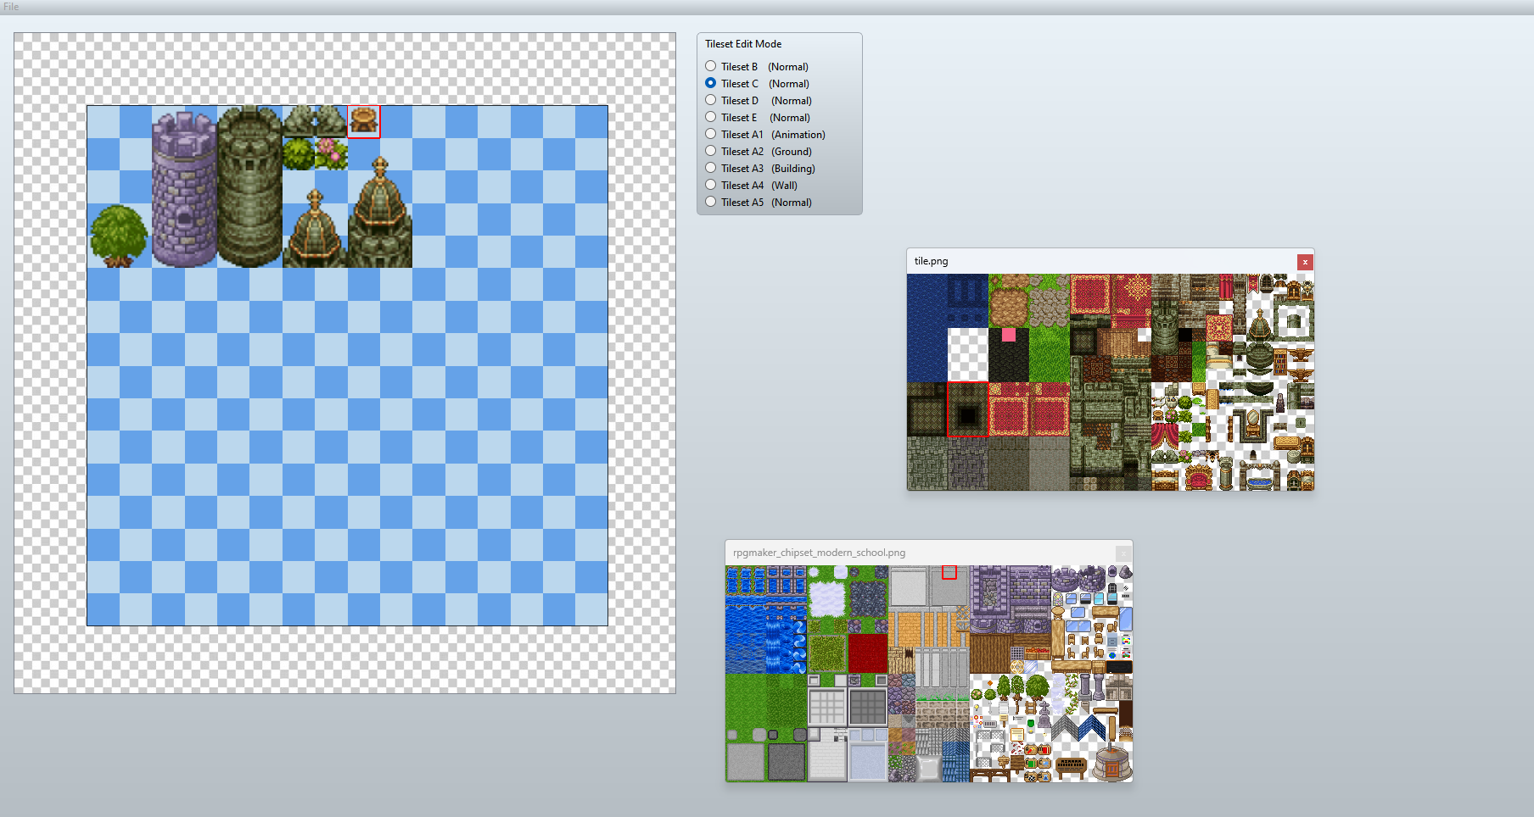Click the purple stone tower on the canvas
1534x817 pixels.
coord(184,191)
